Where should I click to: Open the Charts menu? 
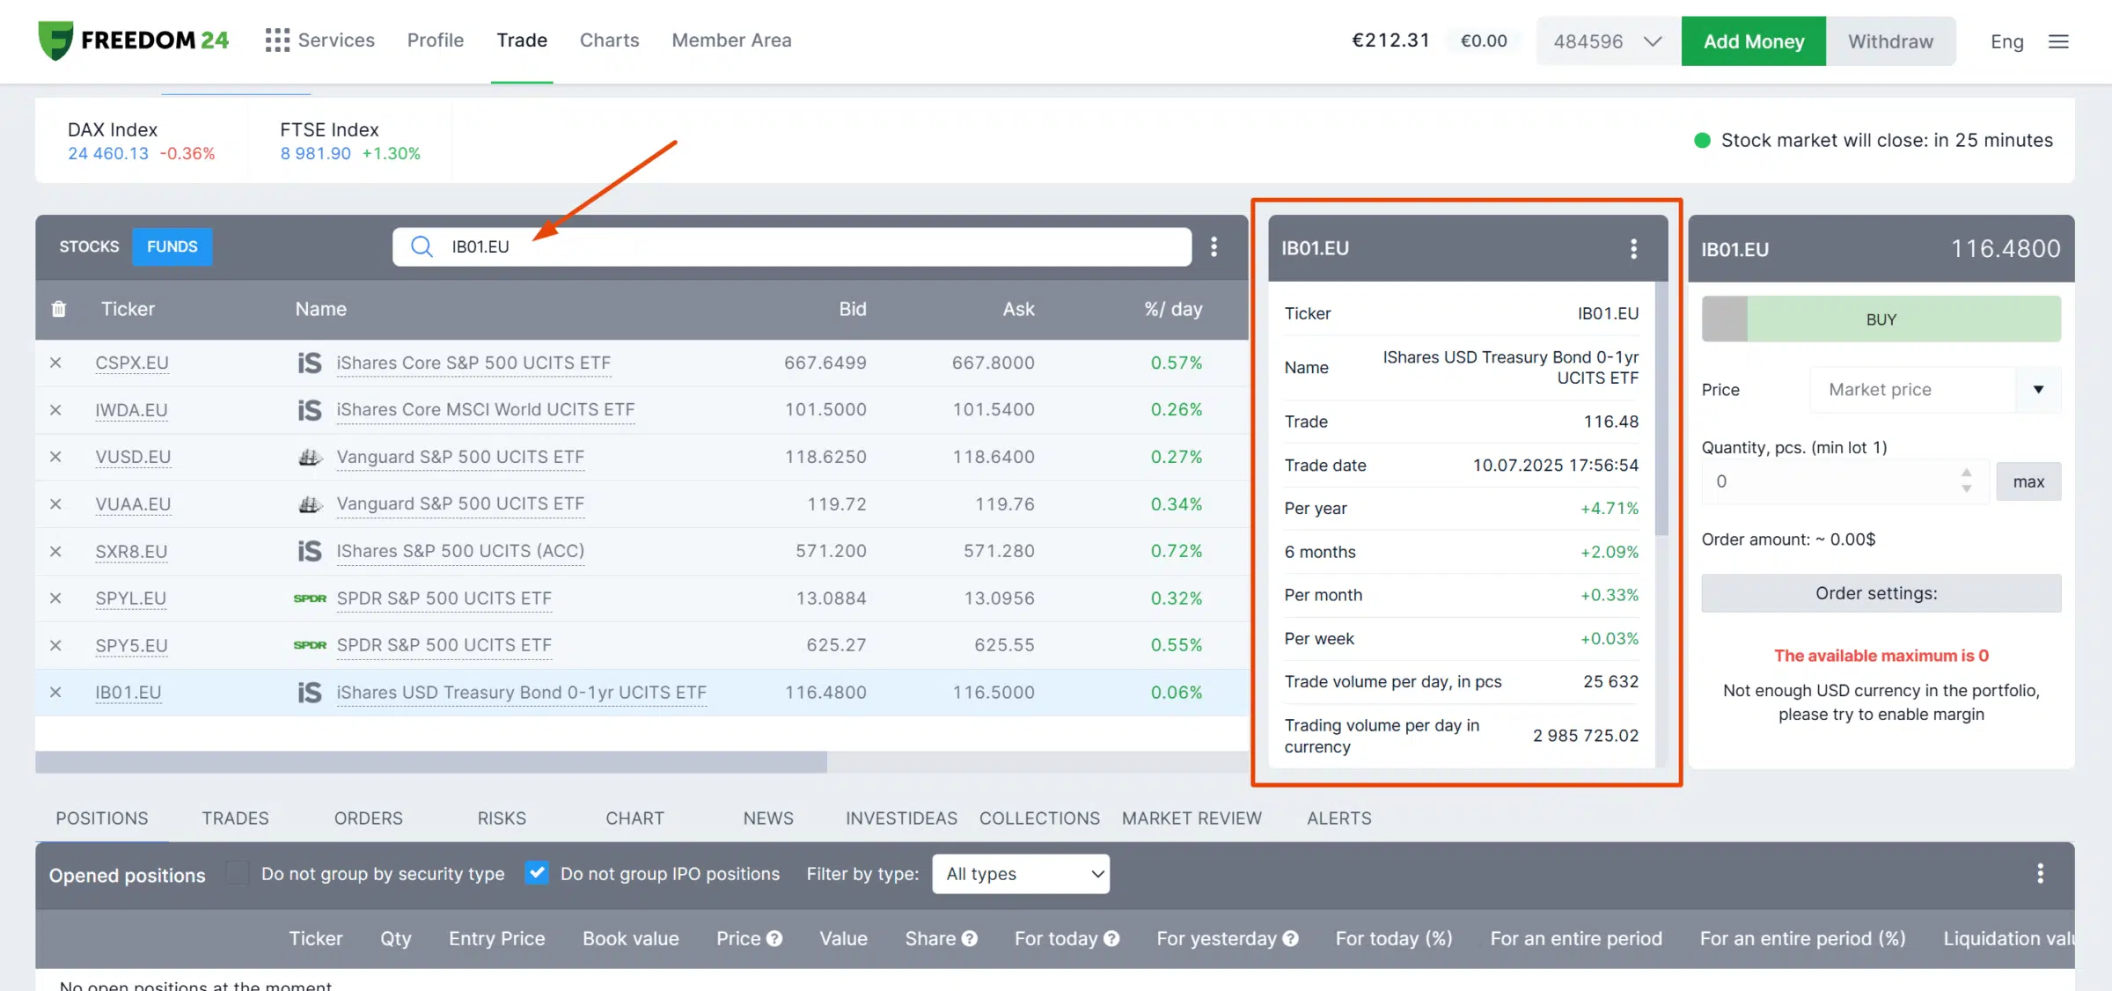[609, 40]
